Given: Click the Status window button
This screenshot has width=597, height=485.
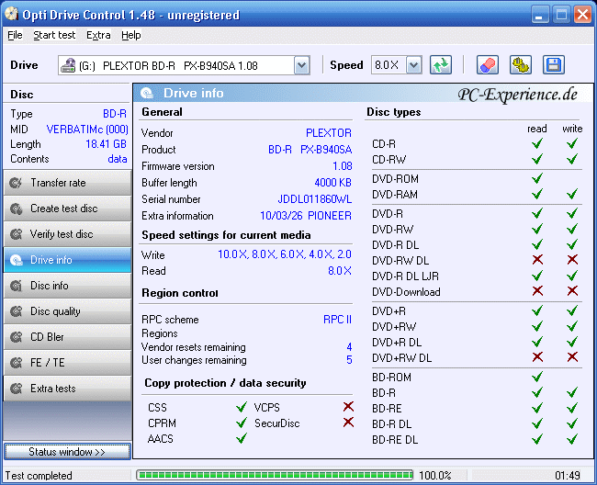Looking at the screenshot, I should tap(66, 452).
